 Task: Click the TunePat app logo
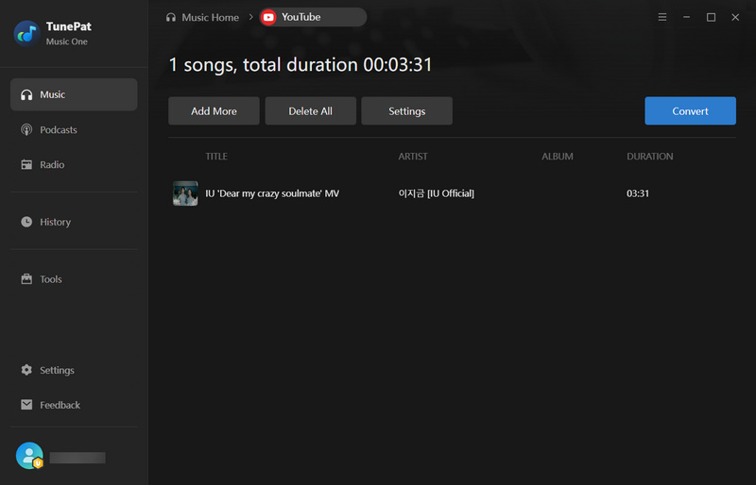[27, 33]
